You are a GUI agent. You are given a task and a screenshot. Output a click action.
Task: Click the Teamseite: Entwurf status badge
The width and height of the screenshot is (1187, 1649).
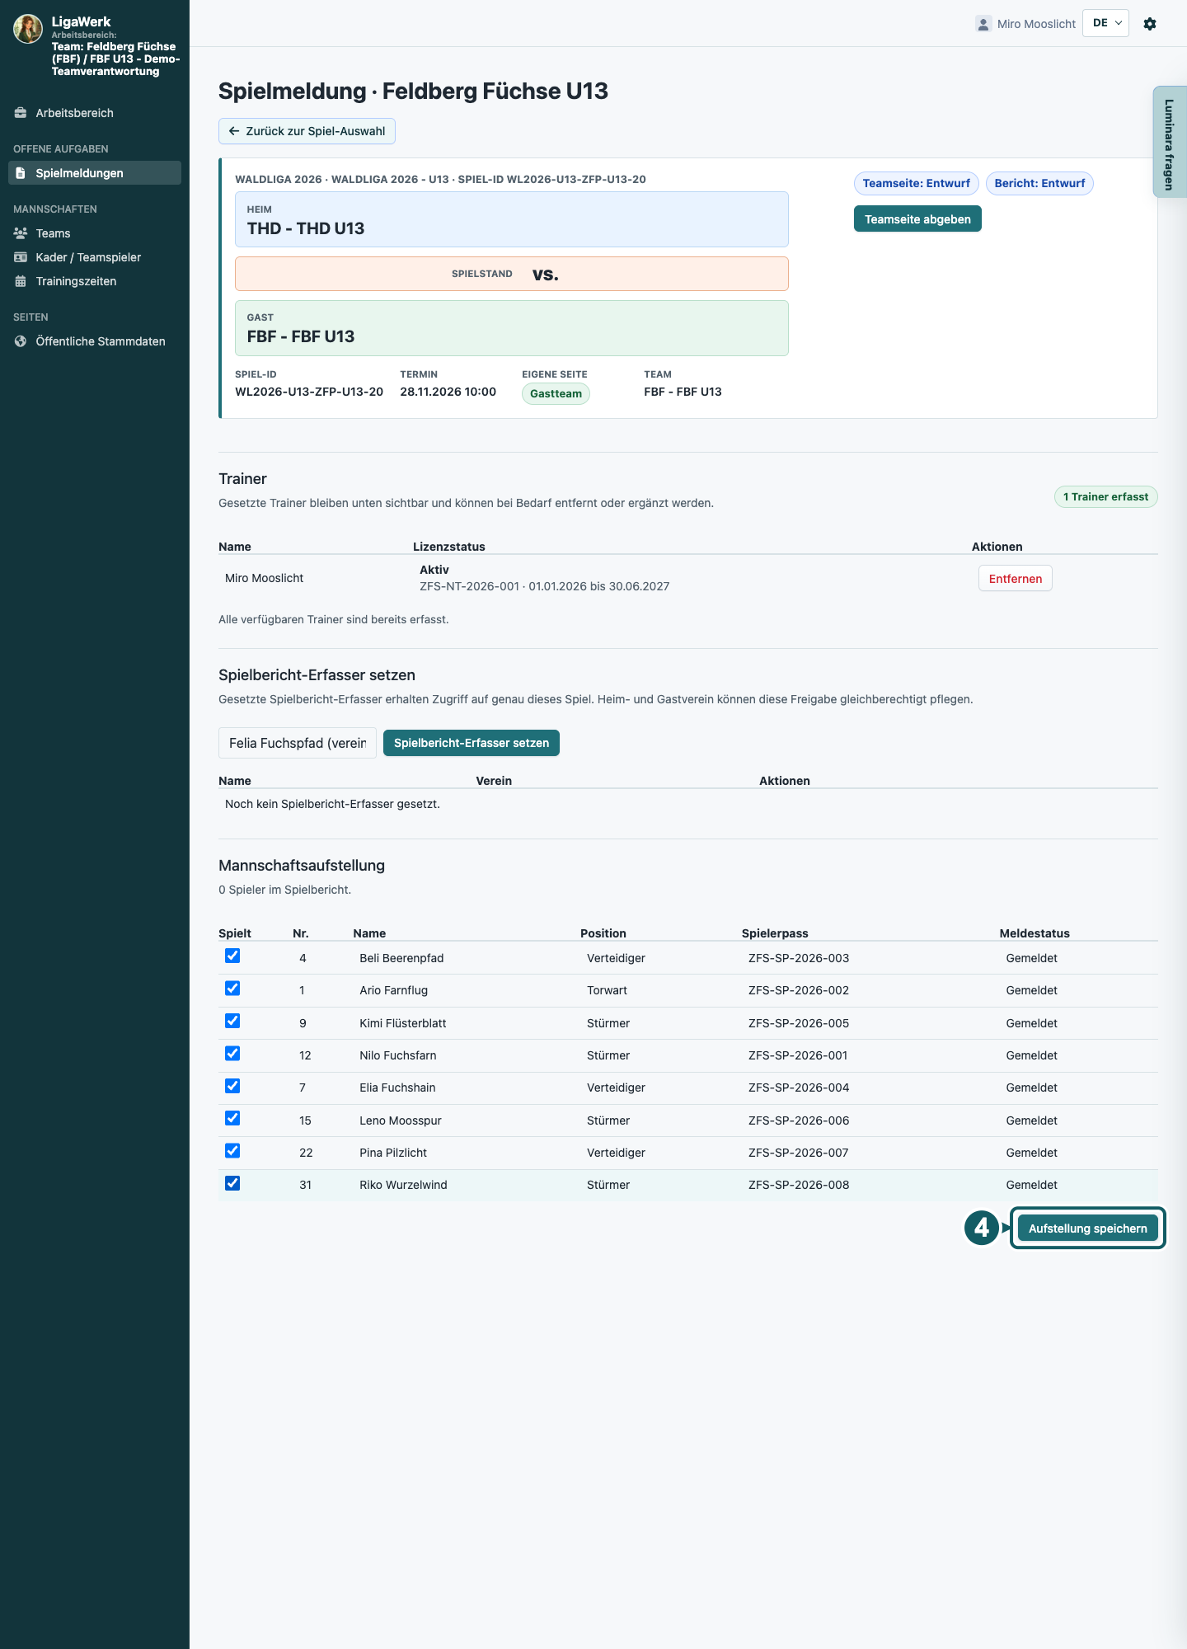point(917,183)
